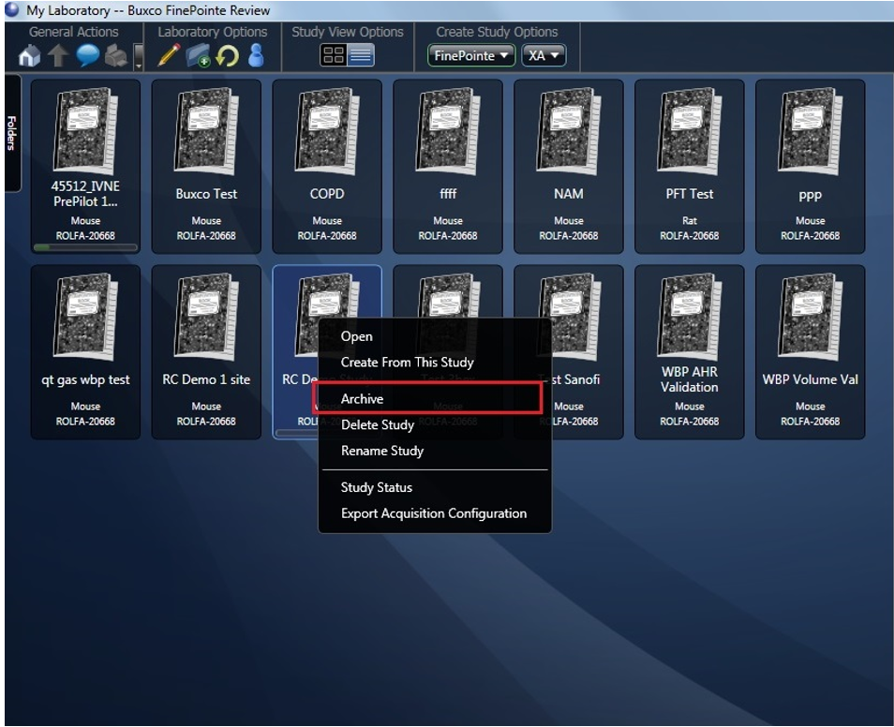Click the PFT Test study name

[x=690, y=194]
